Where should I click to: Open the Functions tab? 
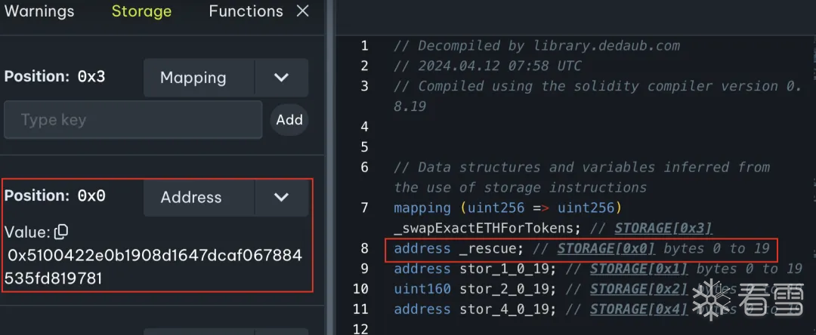click(x=246, y=11)
